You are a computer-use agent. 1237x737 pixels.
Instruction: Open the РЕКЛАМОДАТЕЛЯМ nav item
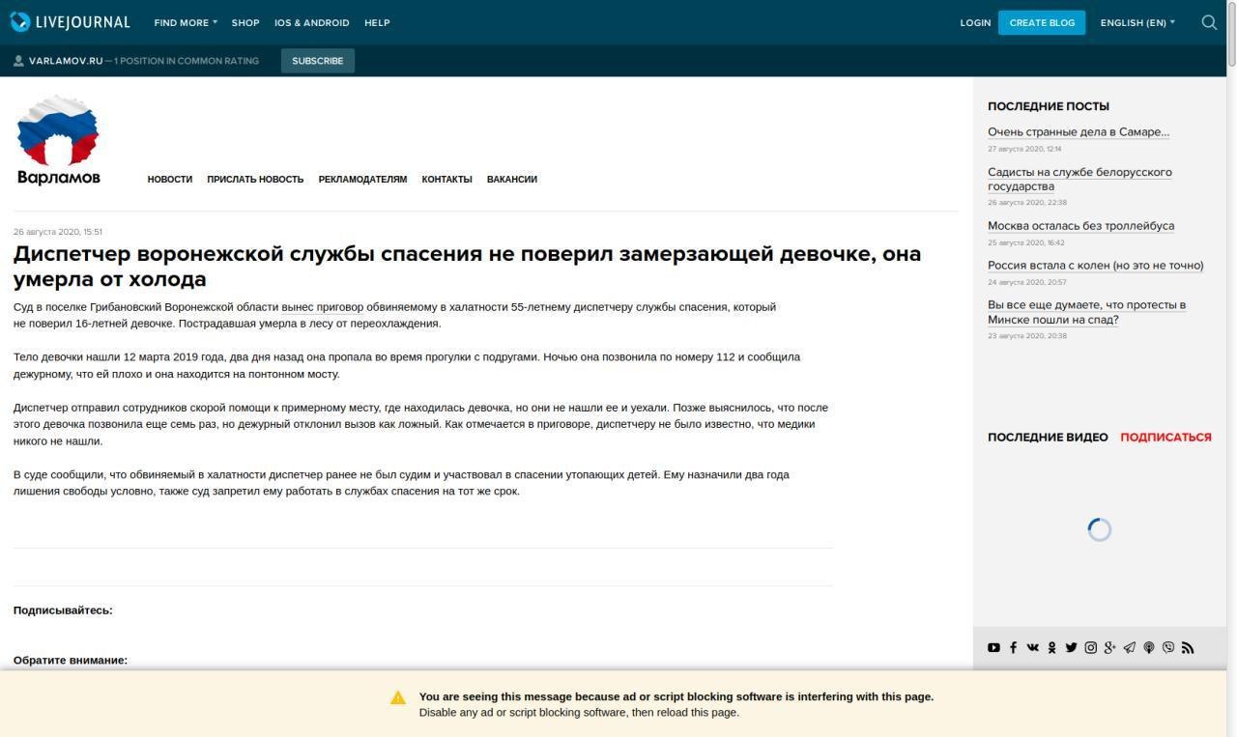pos(362,179)
